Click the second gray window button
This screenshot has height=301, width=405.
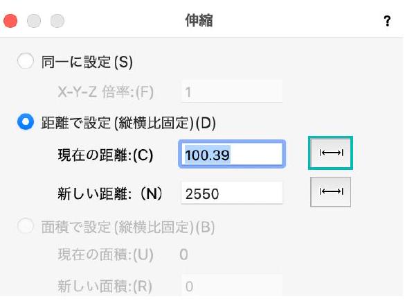click(x=57, y=21)
